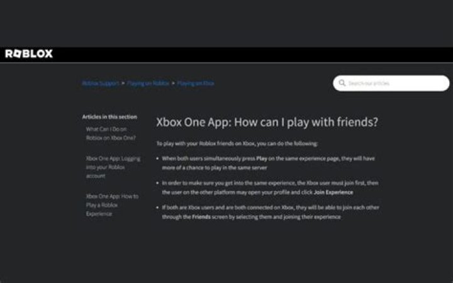Click the arrow separator before Playing on Xbox
Viewport: 453px width, 283px height.
(x=173, y=83)
